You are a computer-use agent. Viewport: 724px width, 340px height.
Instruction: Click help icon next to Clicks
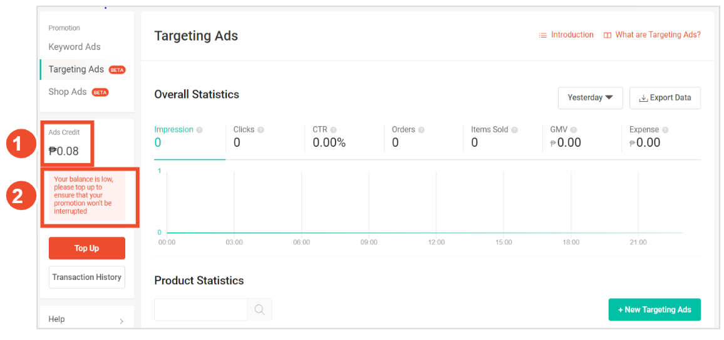261,130
